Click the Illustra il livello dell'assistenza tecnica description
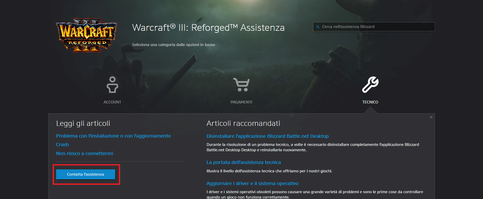Image resolution: width=483 pixels, height=199 pixels. 269,171
